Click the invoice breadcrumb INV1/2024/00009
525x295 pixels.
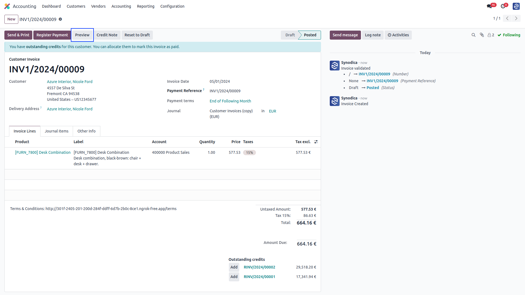tap(38, 19)
